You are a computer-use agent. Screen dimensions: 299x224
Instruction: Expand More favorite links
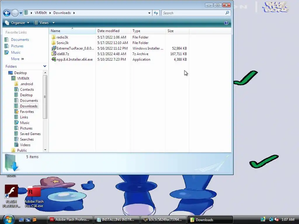coord(17,59)
